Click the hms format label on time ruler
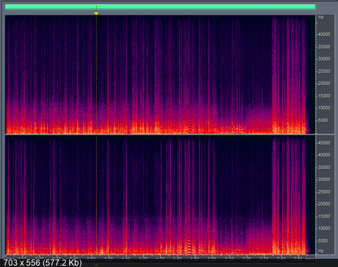Image resolution: width=338 pixels, height=267 pixels. click(x=310, y=259)
